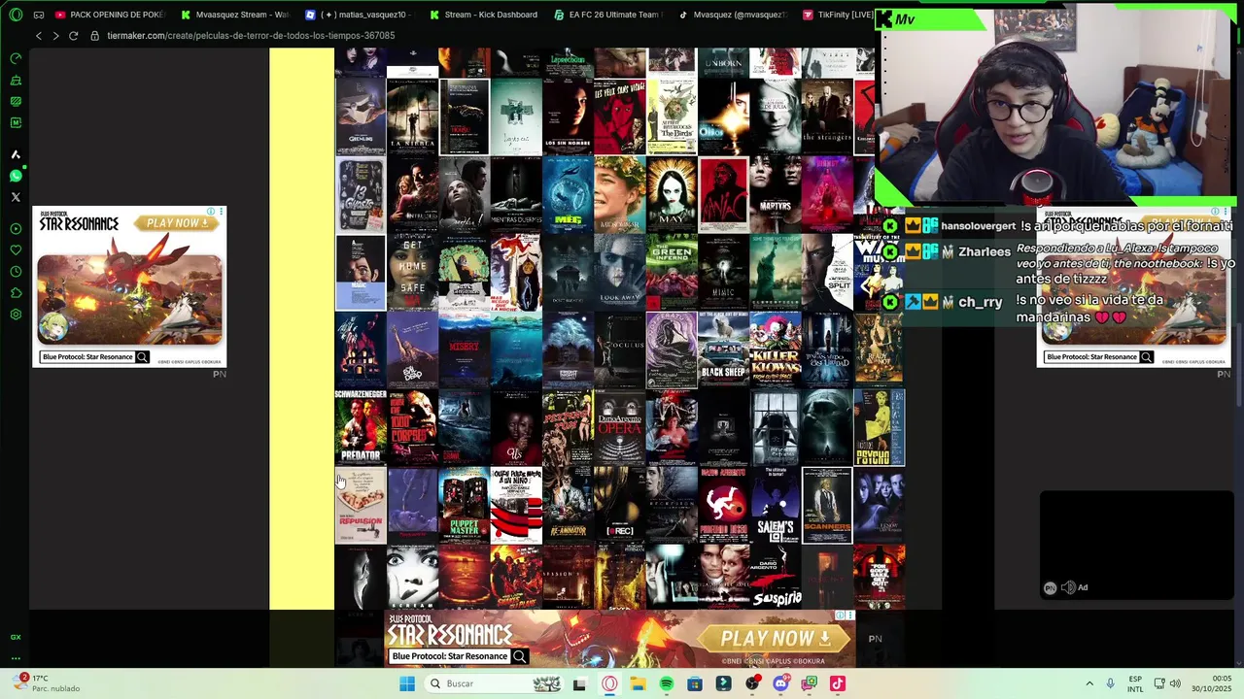The width and height of the screenshot is (1244, 699).
Task: Open Windows Start menu
Action: pyautogui.click(x=407, y=683)
